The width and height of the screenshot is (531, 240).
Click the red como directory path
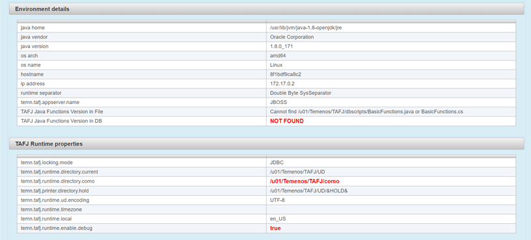click(x=305, y=181)
